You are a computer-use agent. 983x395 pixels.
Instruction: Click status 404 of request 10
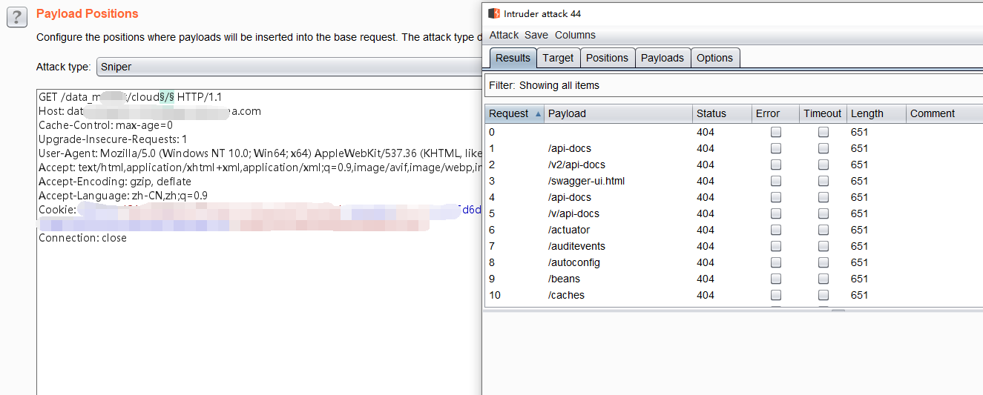706,295
